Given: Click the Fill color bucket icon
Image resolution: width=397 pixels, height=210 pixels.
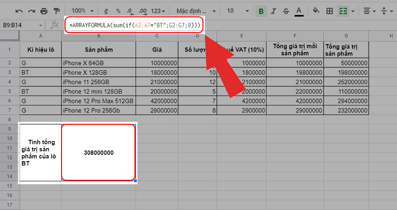Looking at the screenshot, I should [x=315, y=10].
